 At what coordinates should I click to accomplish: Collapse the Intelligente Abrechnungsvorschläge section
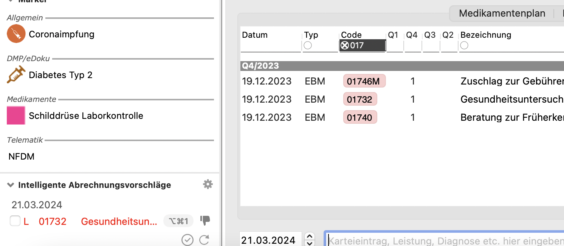click(x=11, y=185)
